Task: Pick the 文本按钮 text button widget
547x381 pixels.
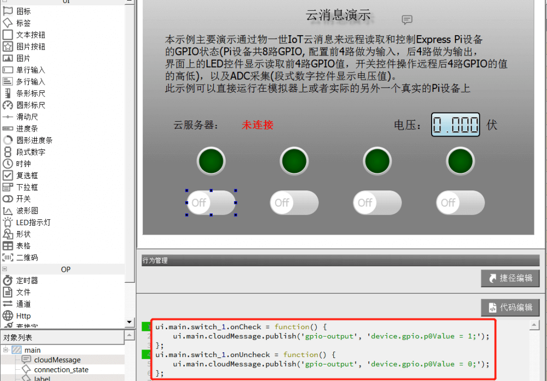Action: click(24, 35)
